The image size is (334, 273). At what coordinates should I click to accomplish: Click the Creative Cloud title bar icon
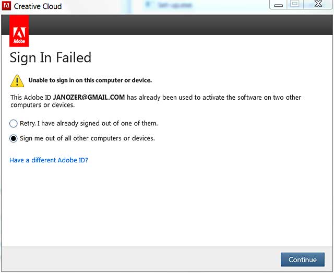(x=7, y=6)
